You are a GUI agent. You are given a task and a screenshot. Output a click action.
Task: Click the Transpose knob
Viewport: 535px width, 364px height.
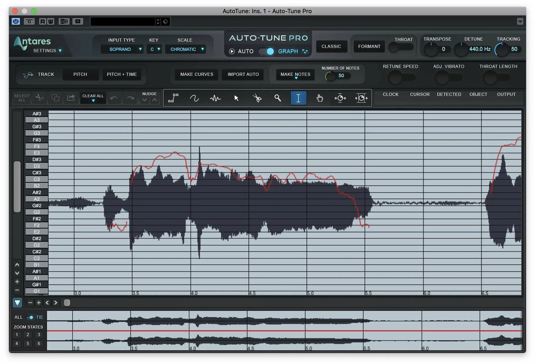[x=431, y=50]
